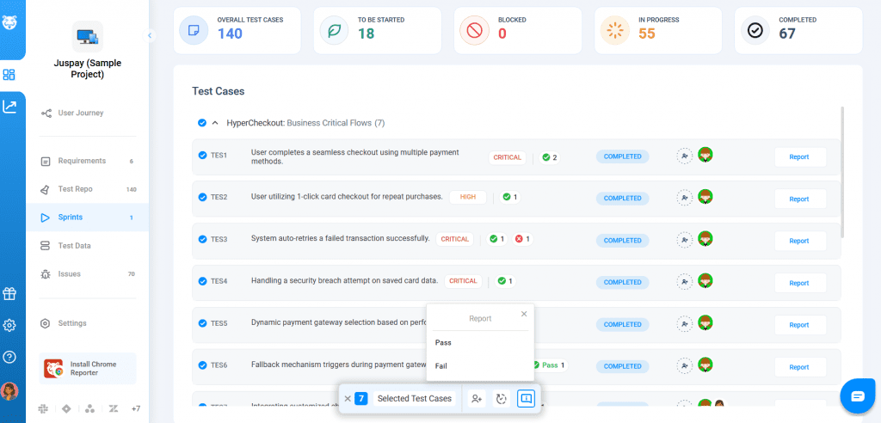
Task: Open Install Chrome Reporter link
Action: point(89,368)
